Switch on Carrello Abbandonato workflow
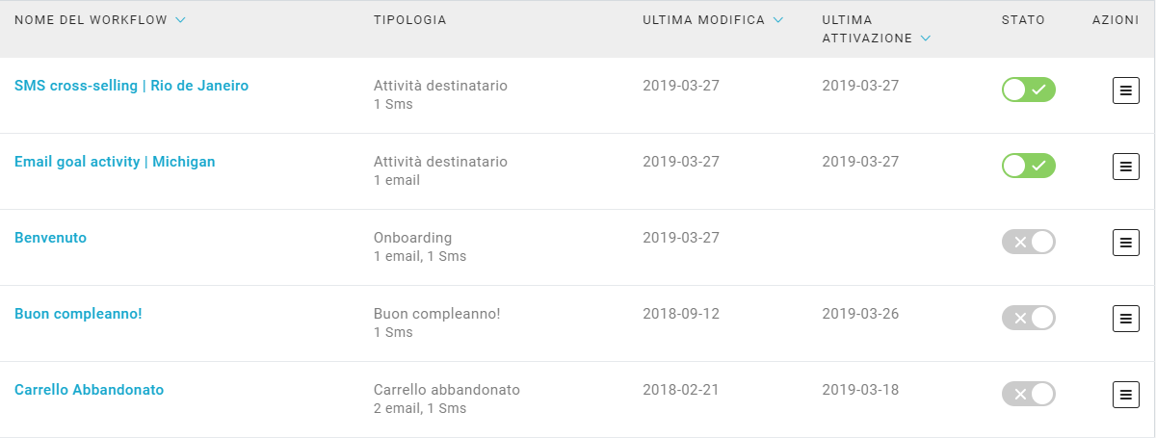 pyautogui.click(x=1029, y=394)
